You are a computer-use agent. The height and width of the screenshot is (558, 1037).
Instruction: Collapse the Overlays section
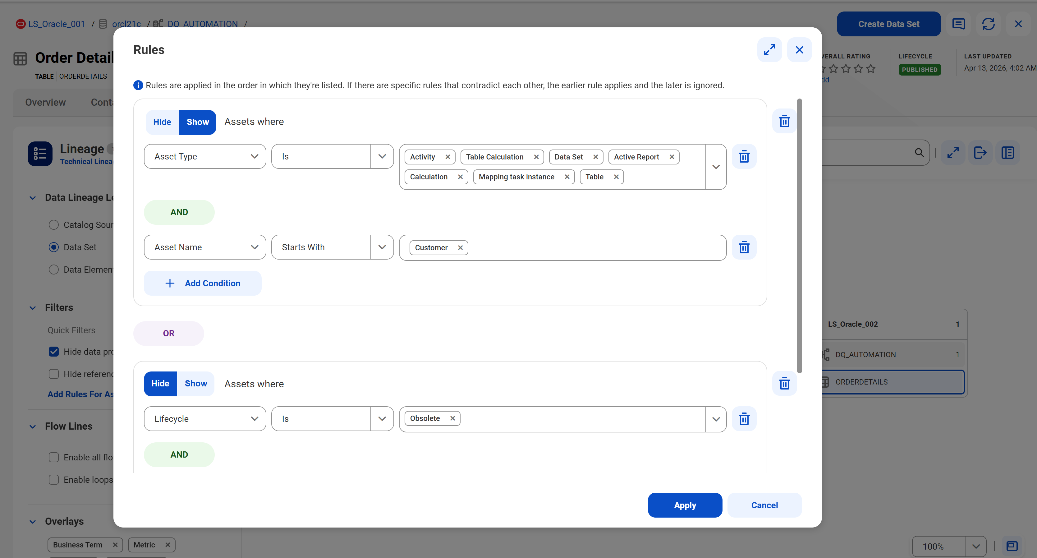coord(33,521)
